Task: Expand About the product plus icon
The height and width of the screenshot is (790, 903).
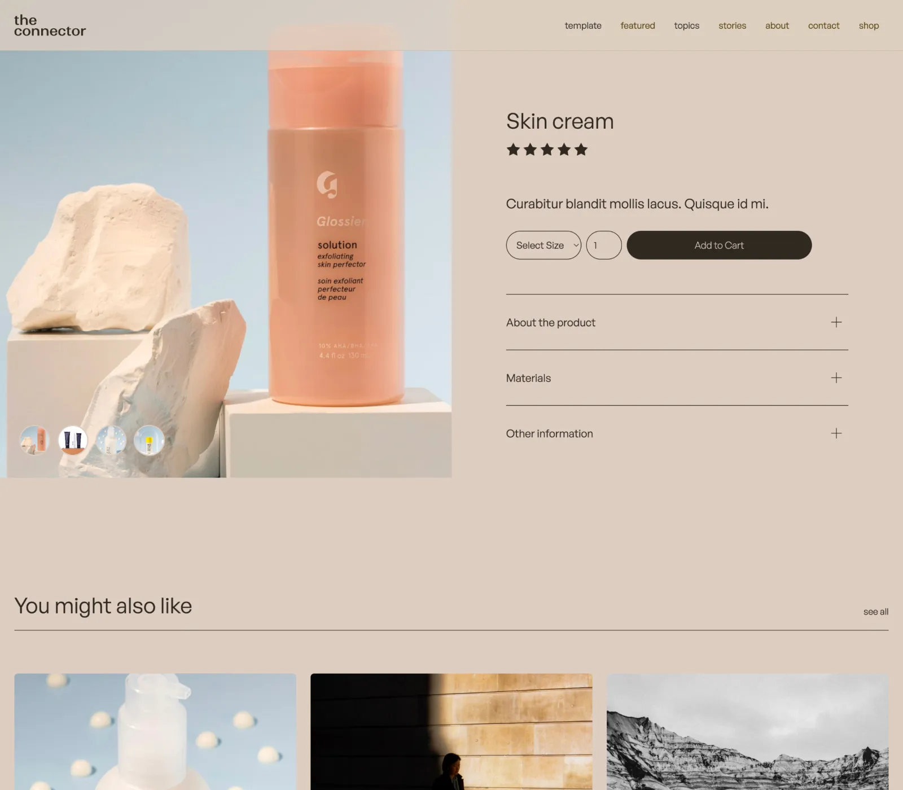Action: (x=836, y=322)
